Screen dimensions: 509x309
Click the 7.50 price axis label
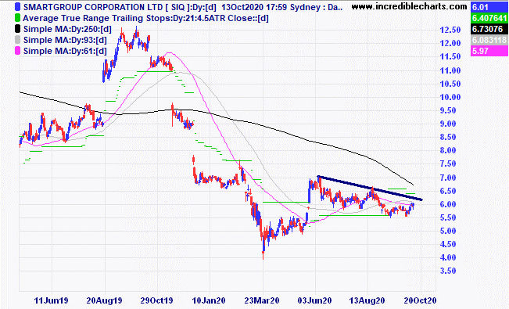448,163
